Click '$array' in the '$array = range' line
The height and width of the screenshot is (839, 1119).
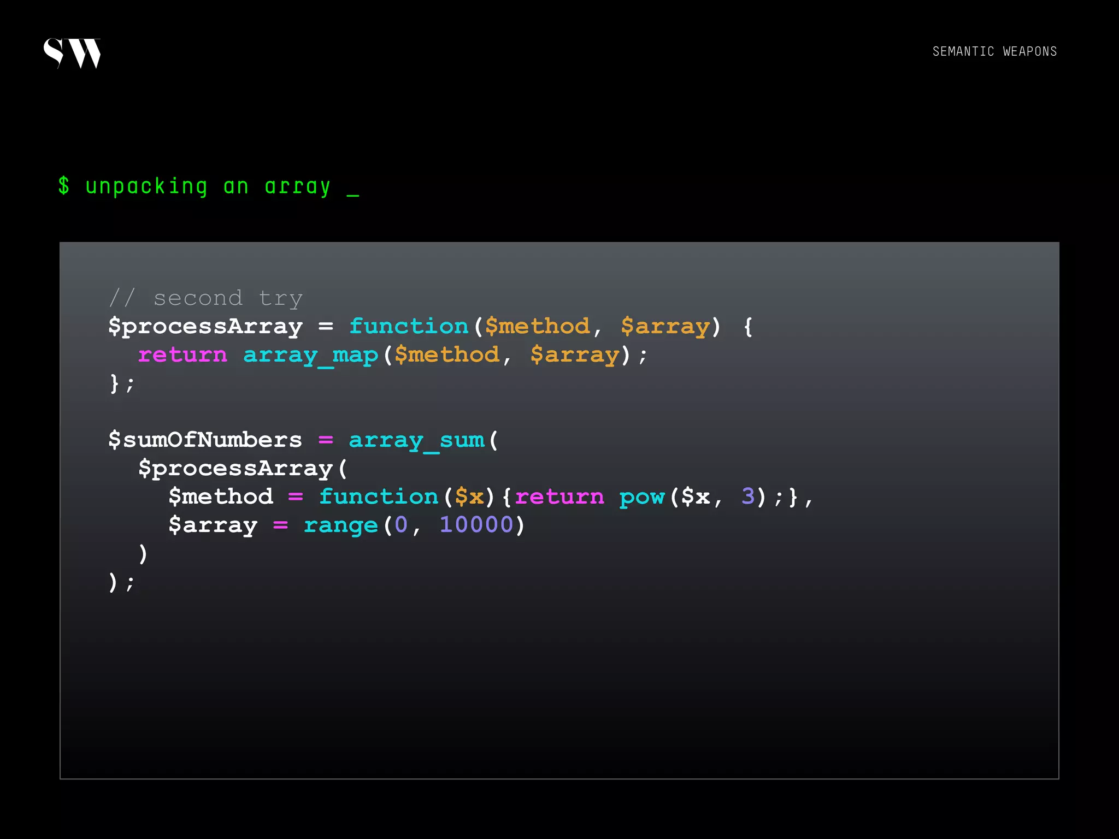point(213,525)
